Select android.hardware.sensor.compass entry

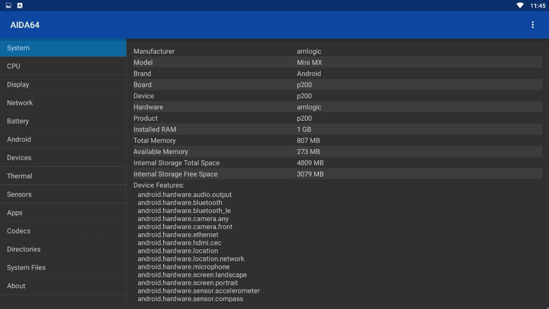click(x=190, y=299)
